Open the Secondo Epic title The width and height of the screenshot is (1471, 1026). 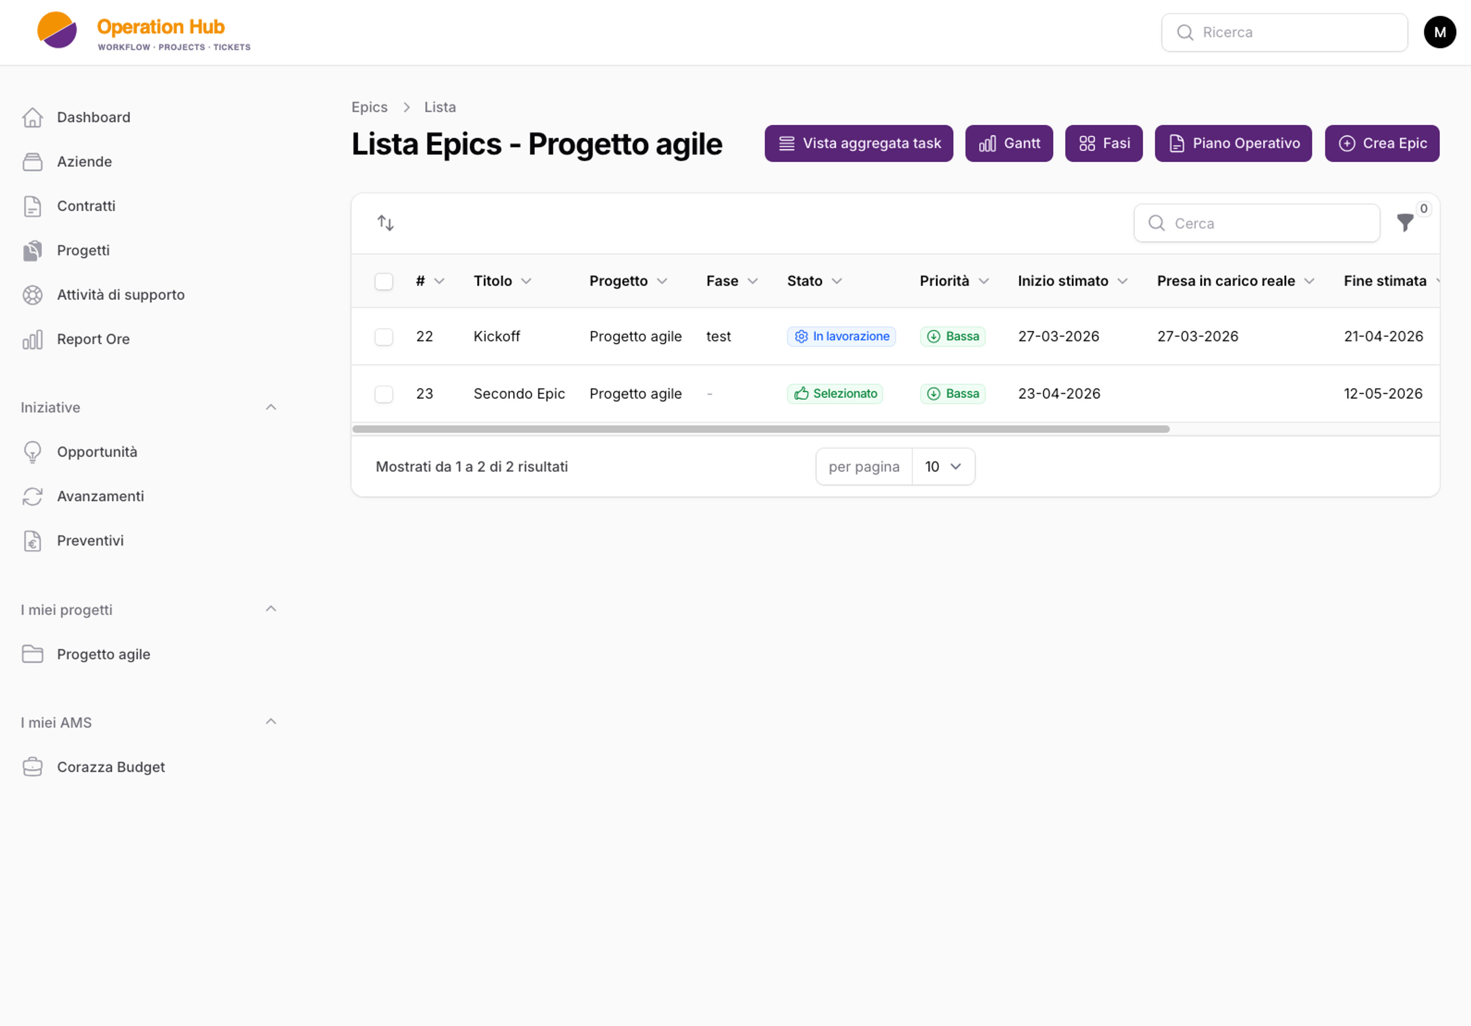pos(519,393)
